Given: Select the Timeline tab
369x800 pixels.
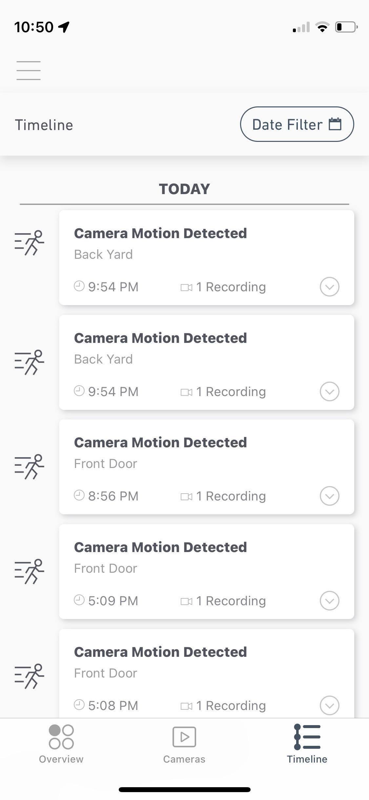Looking at the screenshot, I should click(307, 744).
